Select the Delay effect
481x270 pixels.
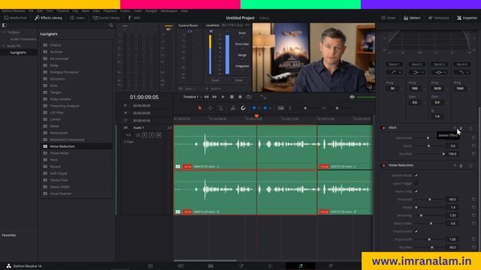(x=54, y=65)
